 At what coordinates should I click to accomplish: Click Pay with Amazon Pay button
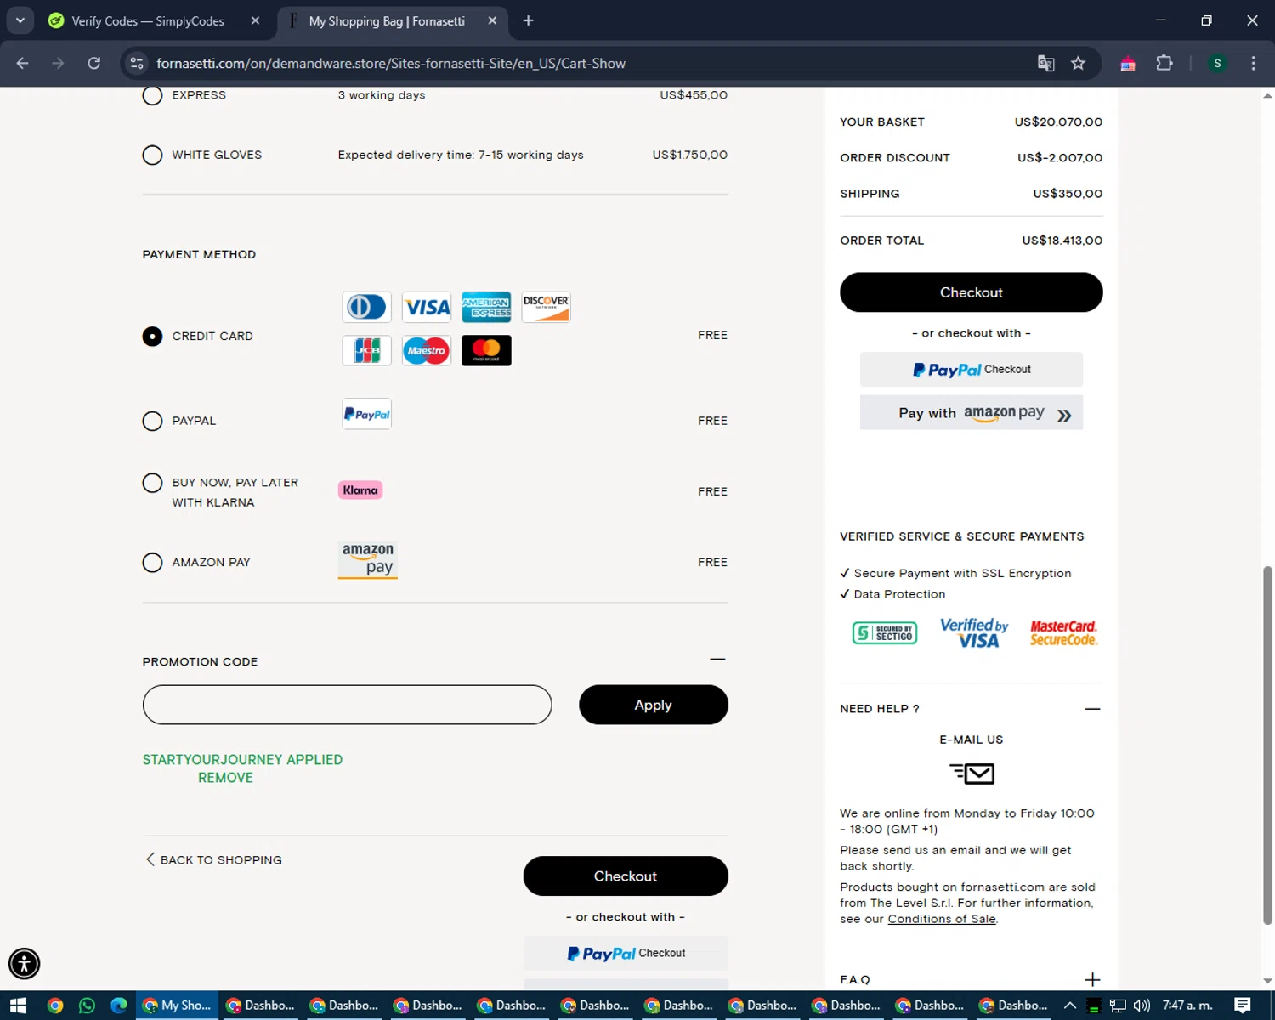pos(971,412)
